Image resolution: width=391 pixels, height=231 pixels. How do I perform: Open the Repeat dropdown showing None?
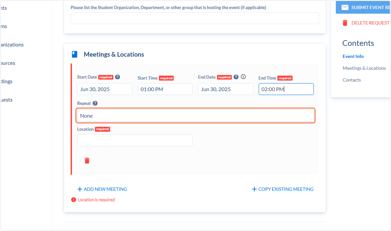[x=195, y=116]
